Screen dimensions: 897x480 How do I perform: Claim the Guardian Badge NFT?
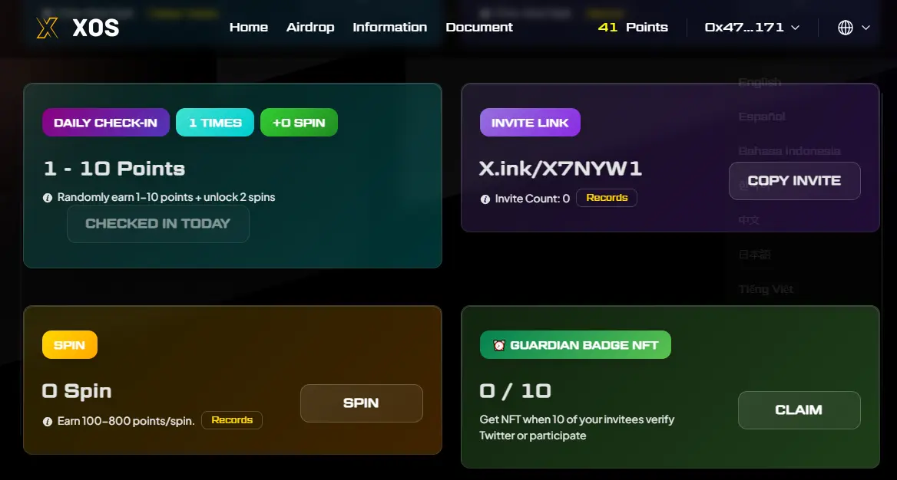coord(799,410)
